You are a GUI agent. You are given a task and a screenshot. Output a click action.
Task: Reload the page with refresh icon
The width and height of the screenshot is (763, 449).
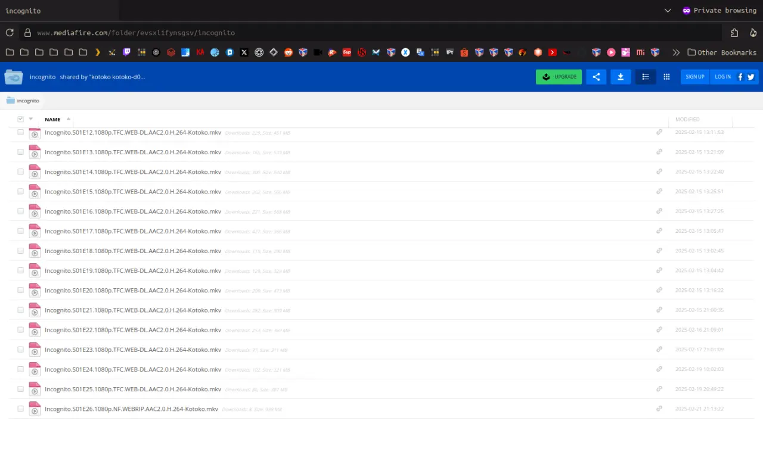(x=10, y=33)
